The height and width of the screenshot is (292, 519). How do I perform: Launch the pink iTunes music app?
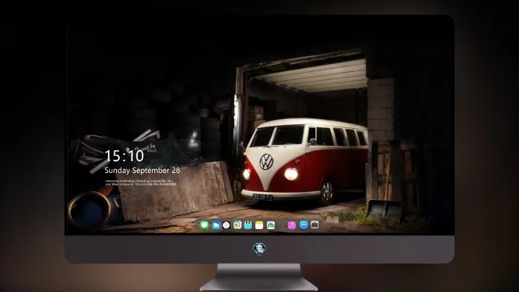click(x=291, y=225)
